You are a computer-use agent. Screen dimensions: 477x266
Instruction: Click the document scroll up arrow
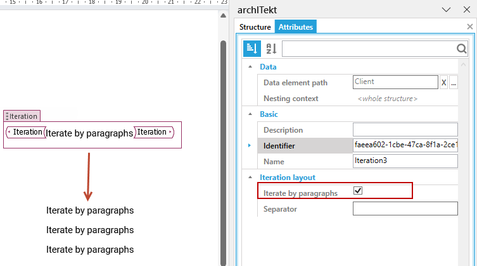tap(223, 15)
